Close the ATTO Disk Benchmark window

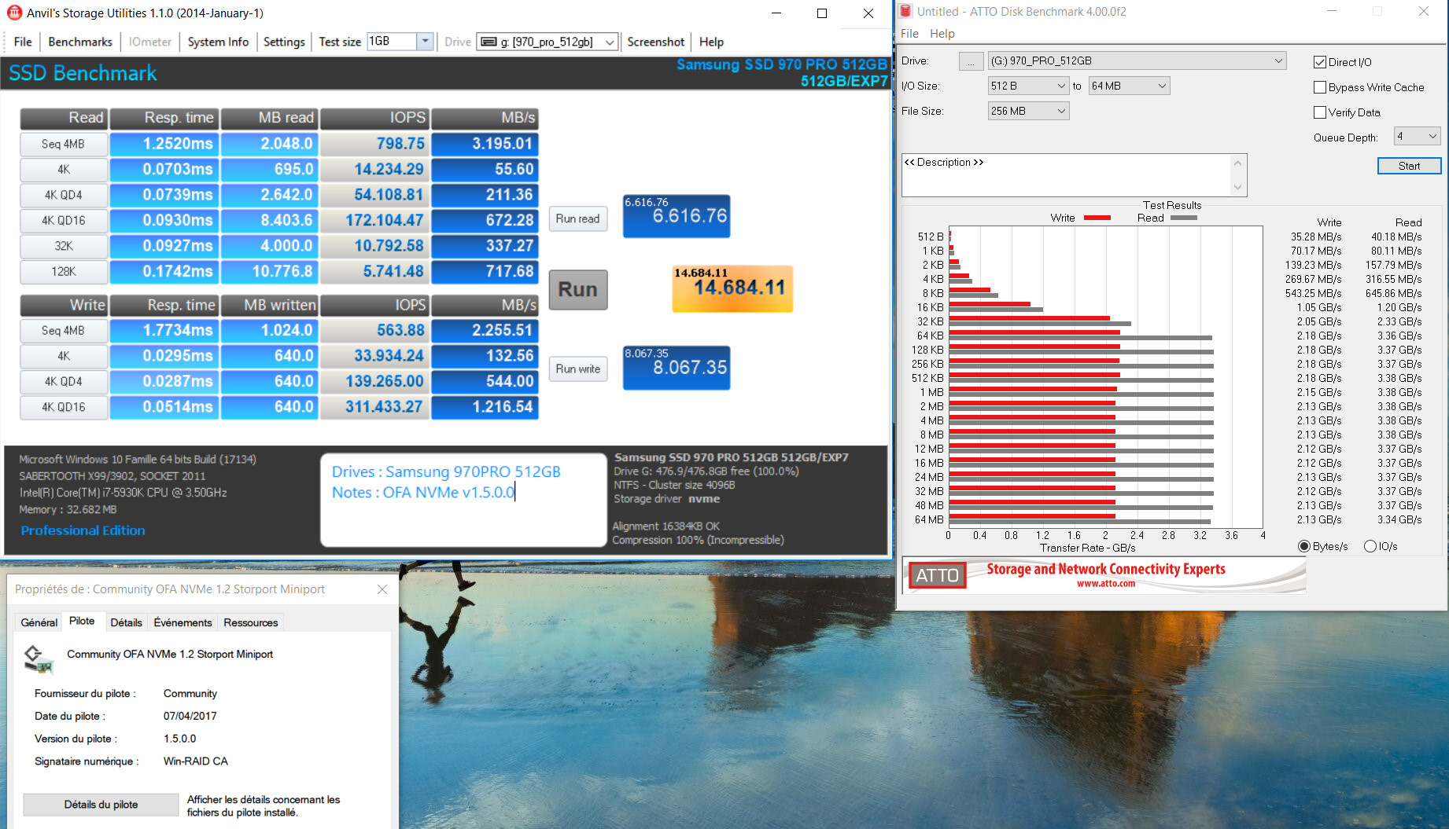coord(1424,11)
